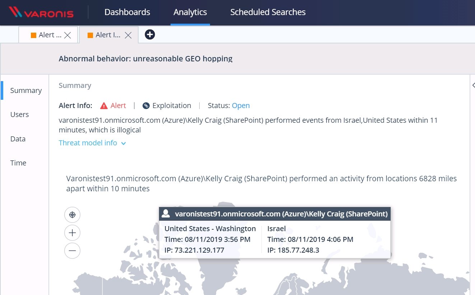This screenshot has width=475, height=295.
Task: Close the first Alert tab
Action: [67, 35]
